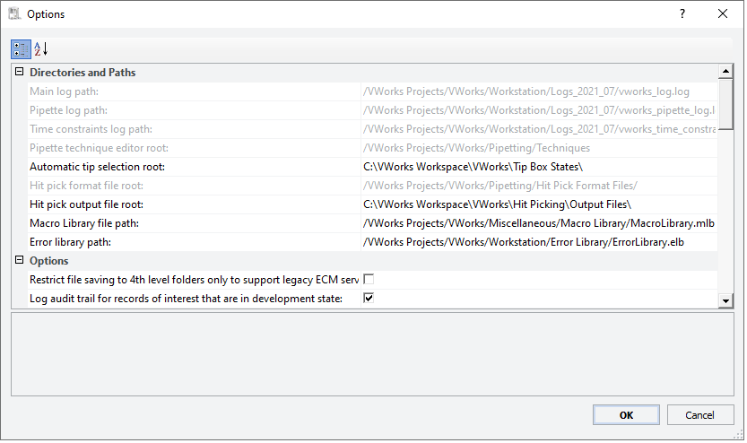The width and height of the screenshot is (747, 443).
Task: Edit the Hit pick output file root value
Action: coord(539,204)
